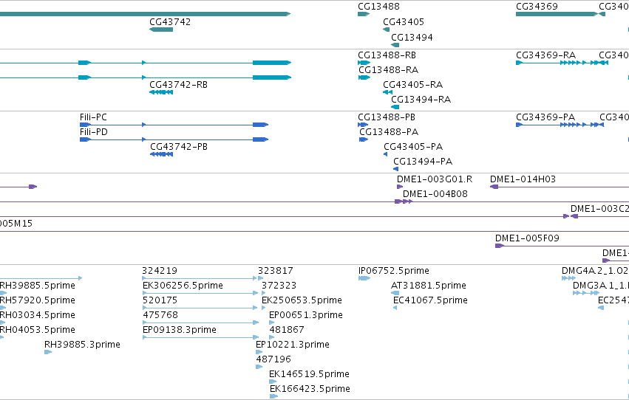Image resolution: width=629 pixels, height=400 pixels.
Task: Click the CG34369 gene bar
Action: tap(557, 14)
